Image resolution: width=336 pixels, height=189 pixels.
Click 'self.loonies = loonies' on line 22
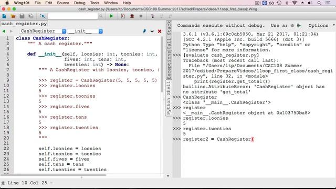(x=70, y=149)
